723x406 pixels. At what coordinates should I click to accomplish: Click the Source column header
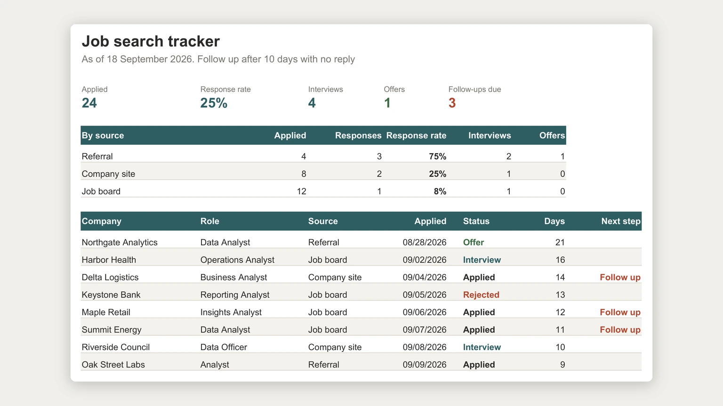point(323,221)
